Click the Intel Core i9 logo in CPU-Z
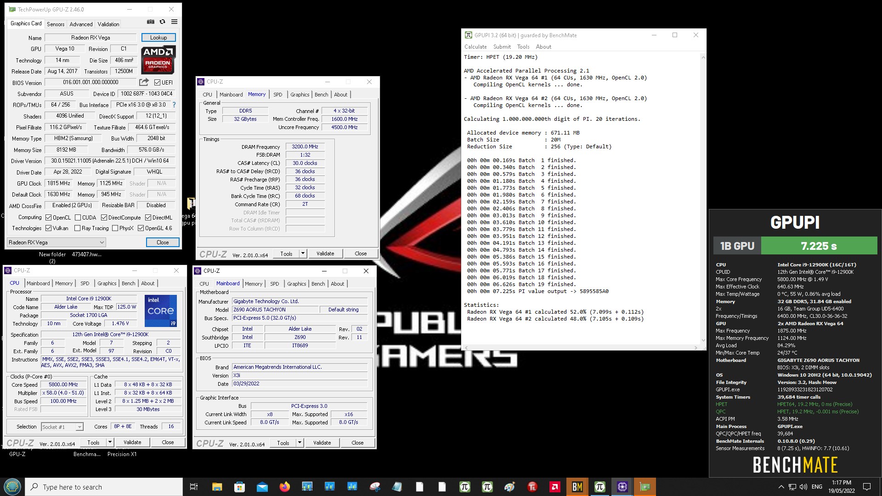The image size is (882, 496). [161, 311]
